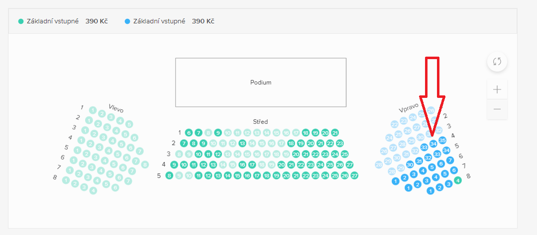This screenshot has width=537, height=235.
Task: Pick the available dark-blue seat 30 in Vpravo
Action: (410, 164)
